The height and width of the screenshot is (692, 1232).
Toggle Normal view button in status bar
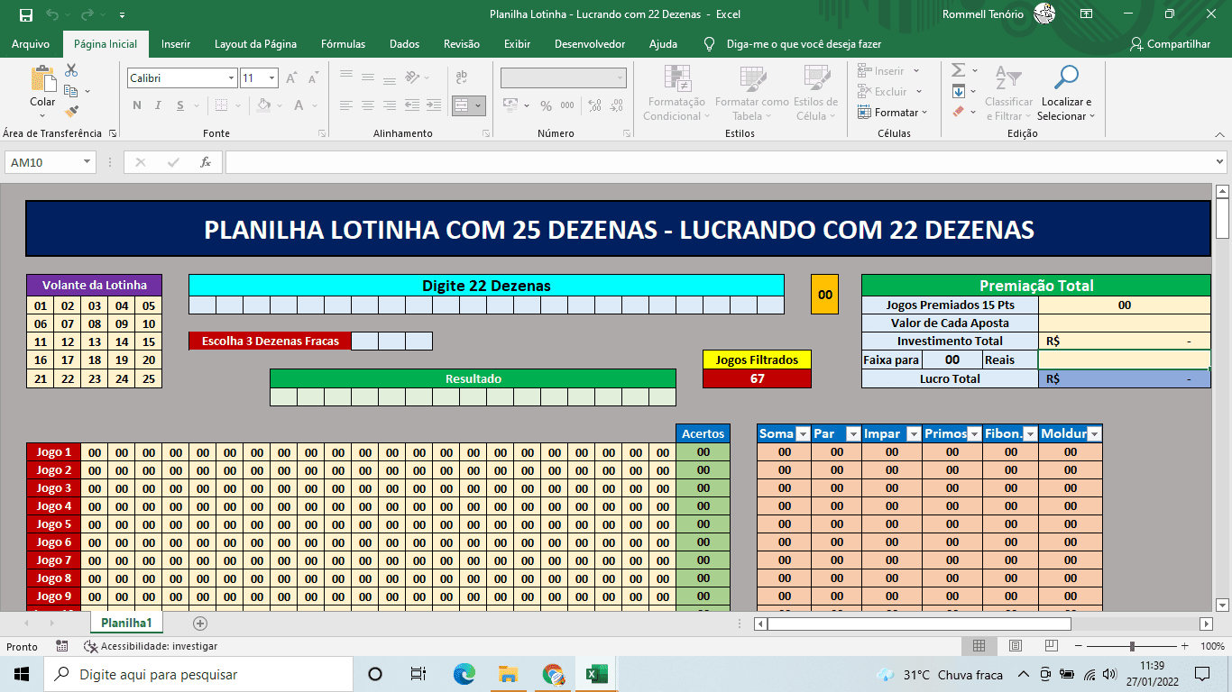point(979,646)
